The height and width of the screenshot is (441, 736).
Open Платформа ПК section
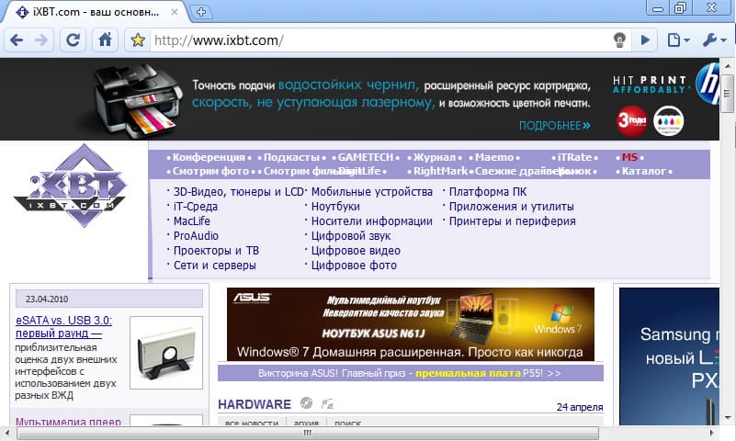point(488,192)
